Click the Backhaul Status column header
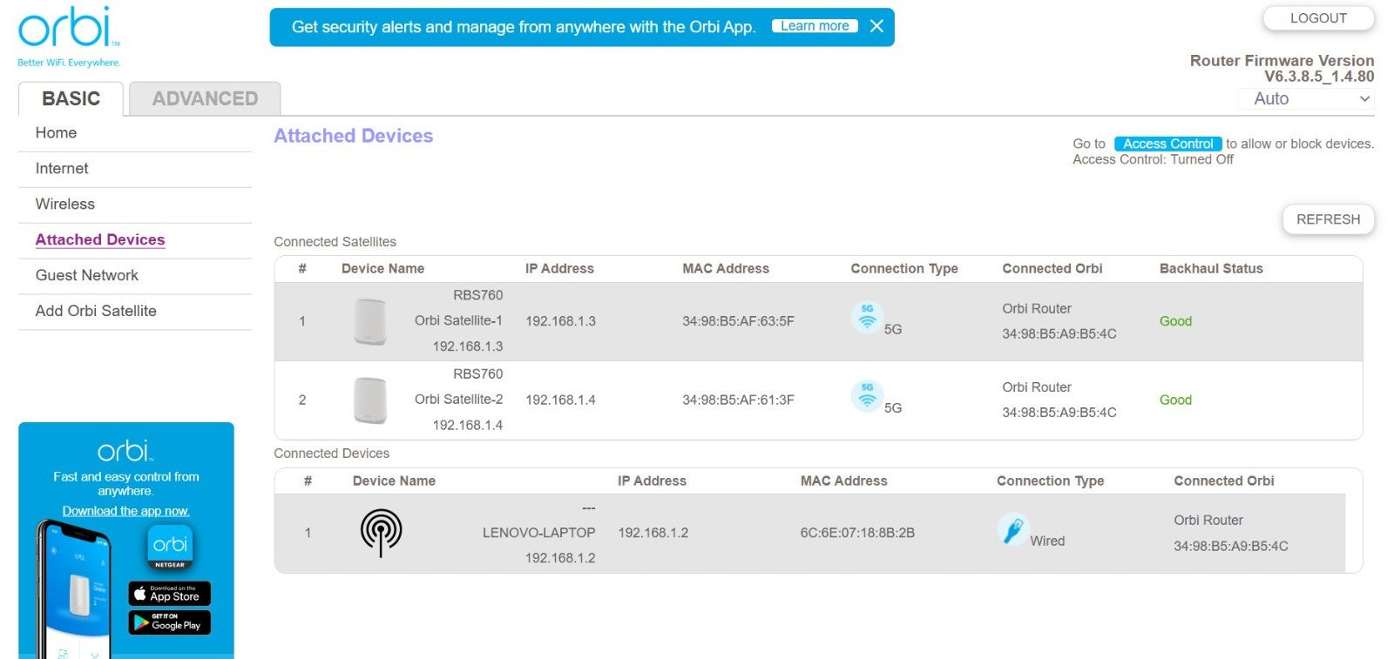Viewport: 1394px width, 659px height. (1211, 268)
